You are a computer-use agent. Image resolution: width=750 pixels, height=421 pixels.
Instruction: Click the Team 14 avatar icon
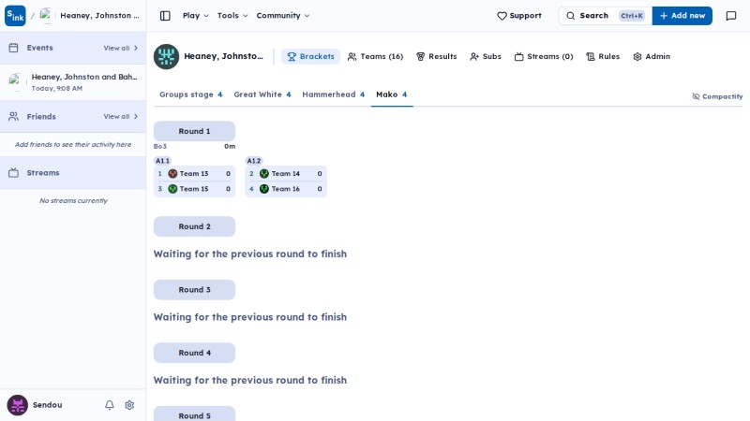[x=264, y=174]
